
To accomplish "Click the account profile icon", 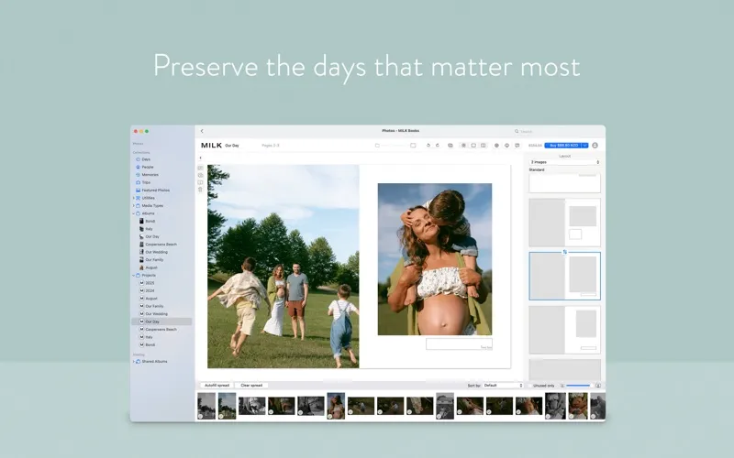I will [x=595, y=146].
